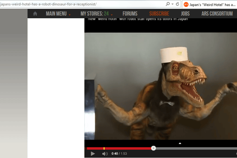Click the browser refresh icon
The image size is (237, 158).
coord(177,4)
